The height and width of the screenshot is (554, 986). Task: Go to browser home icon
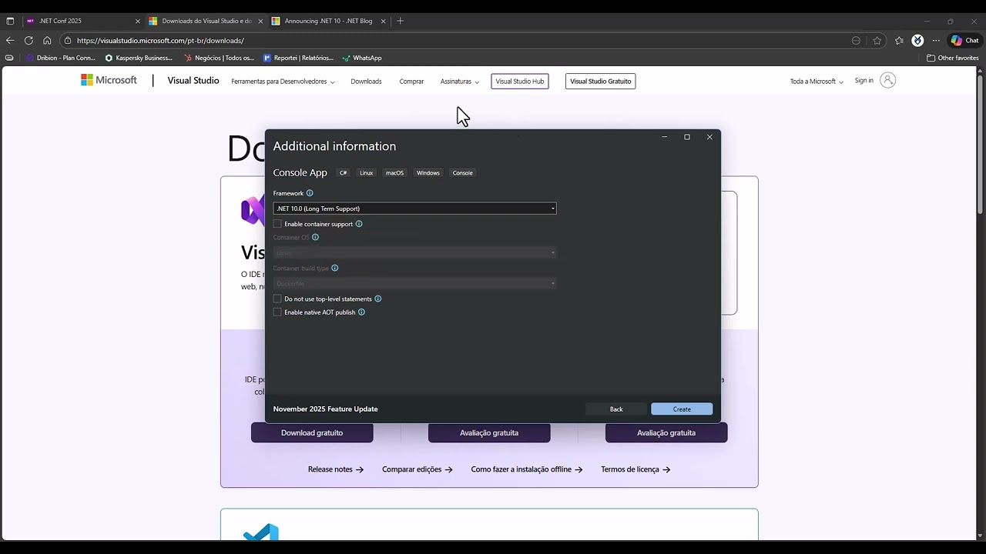click(x=47, y=40)
